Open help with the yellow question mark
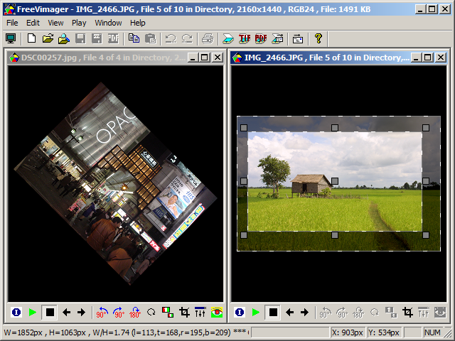 pyautogui.click(x=318, y=38)
